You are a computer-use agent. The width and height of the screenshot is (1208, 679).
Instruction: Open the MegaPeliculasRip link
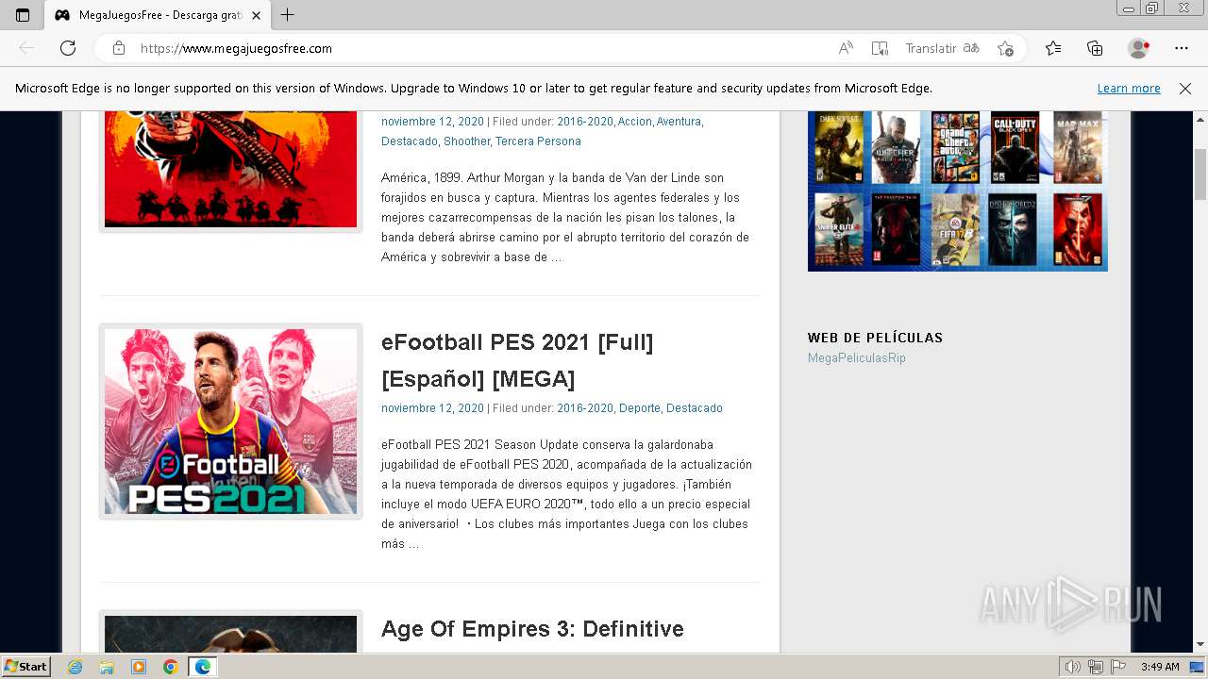[x=857, y=358]
